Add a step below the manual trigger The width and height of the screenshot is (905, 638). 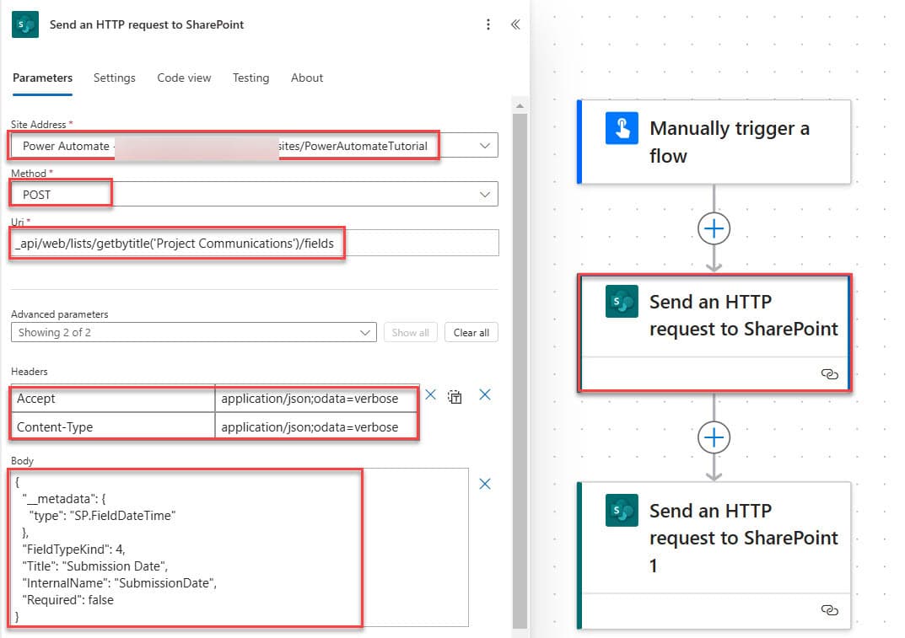tap(714, 229)
